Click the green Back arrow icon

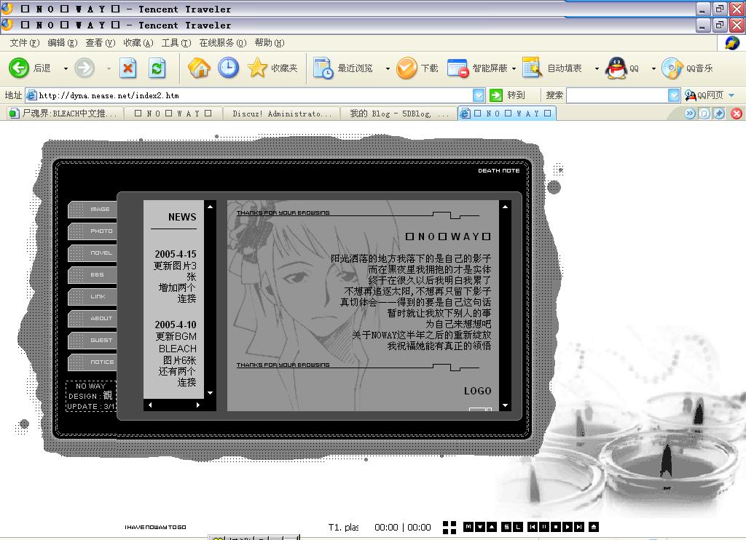click(x=19, y=68)
